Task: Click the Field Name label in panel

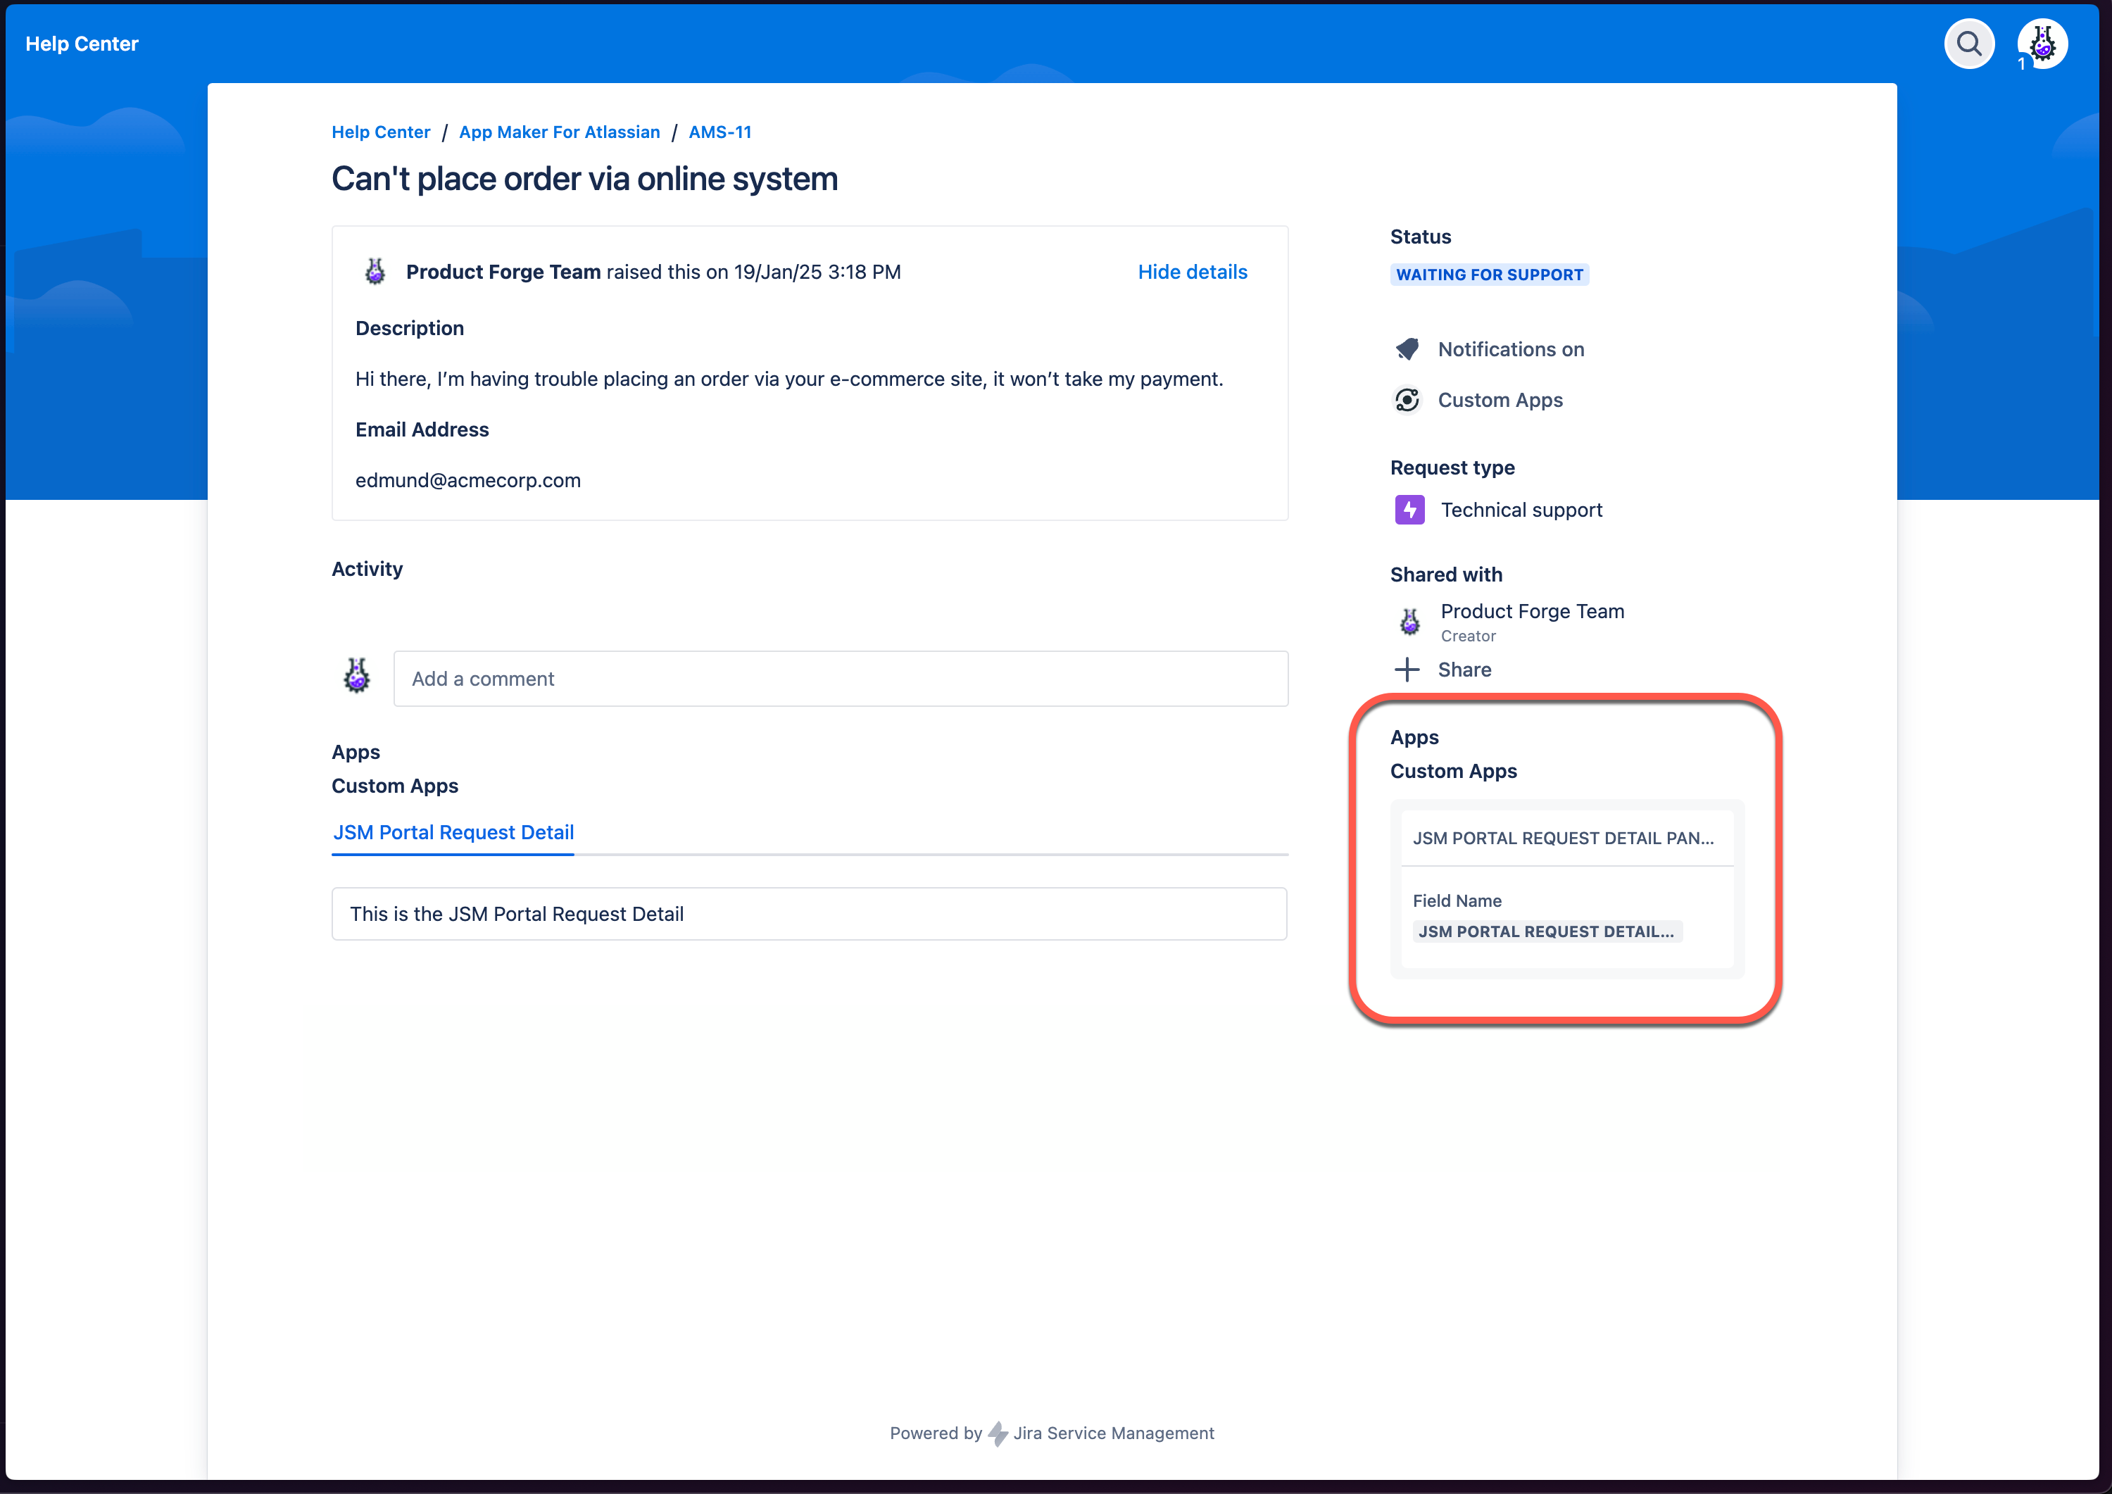Action: pos(1457,900)
